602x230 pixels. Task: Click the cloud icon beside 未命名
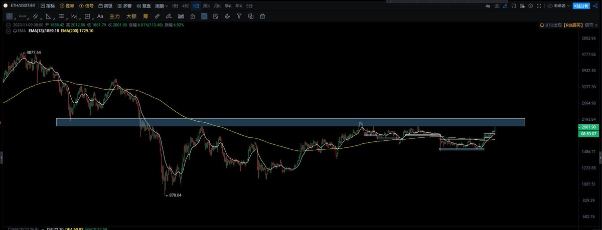[550, 6]
